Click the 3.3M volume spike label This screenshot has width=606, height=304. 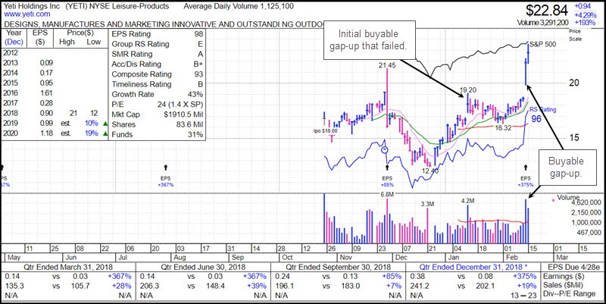tap(428, 203)
